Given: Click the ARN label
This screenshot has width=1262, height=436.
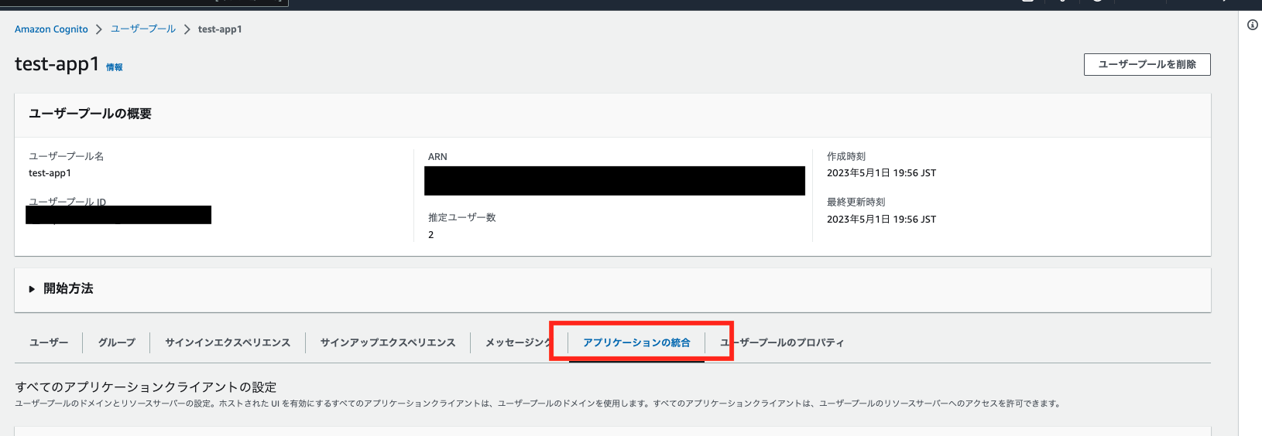Looking at the screenshot, I should pos(437,157).
